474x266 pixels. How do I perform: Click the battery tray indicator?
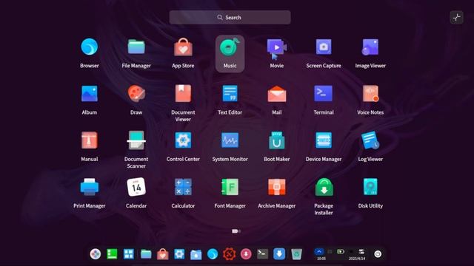341,251
